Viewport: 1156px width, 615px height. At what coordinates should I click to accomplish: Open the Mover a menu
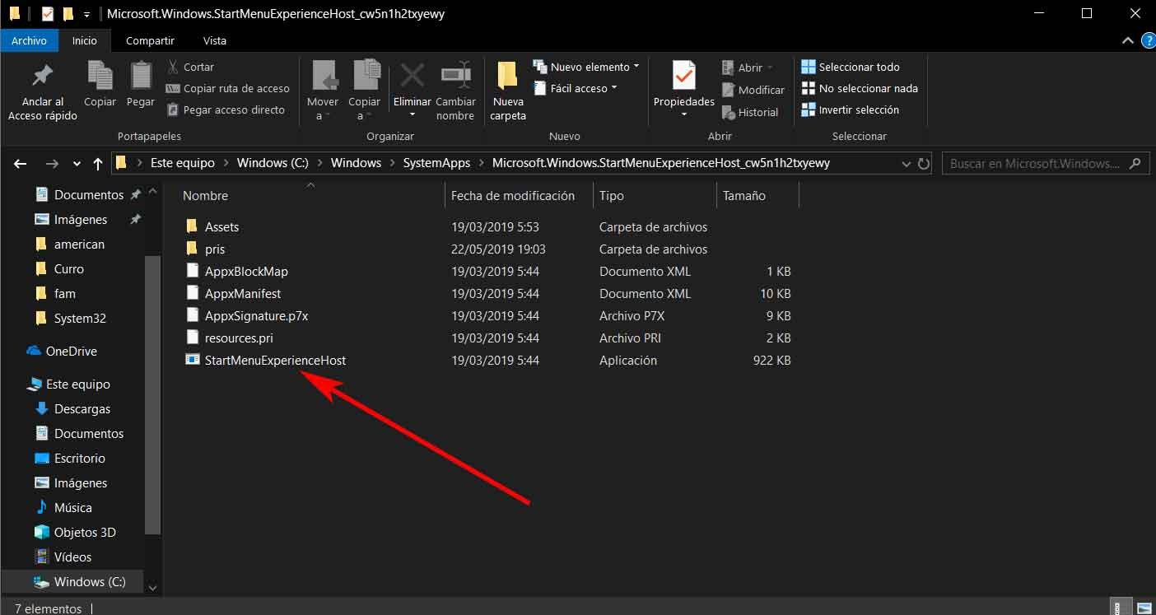322,91
